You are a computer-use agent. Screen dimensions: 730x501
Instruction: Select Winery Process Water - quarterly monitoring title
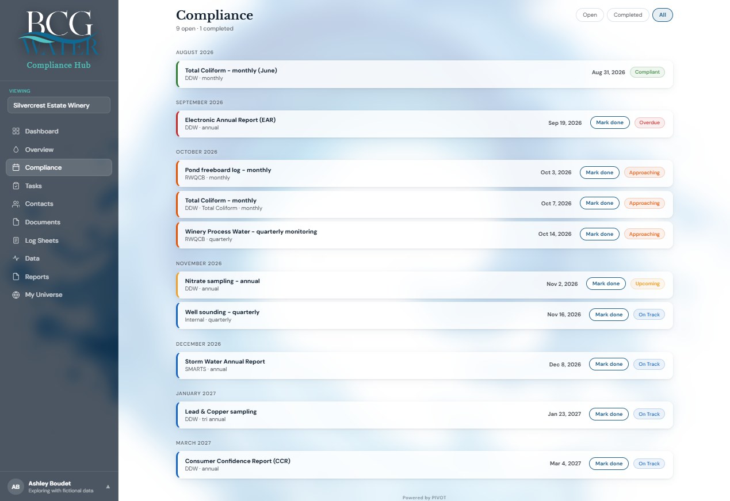251,232
